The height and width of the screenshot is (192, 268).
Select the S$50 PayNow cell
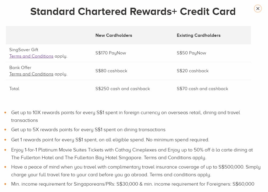coord(191,53)
